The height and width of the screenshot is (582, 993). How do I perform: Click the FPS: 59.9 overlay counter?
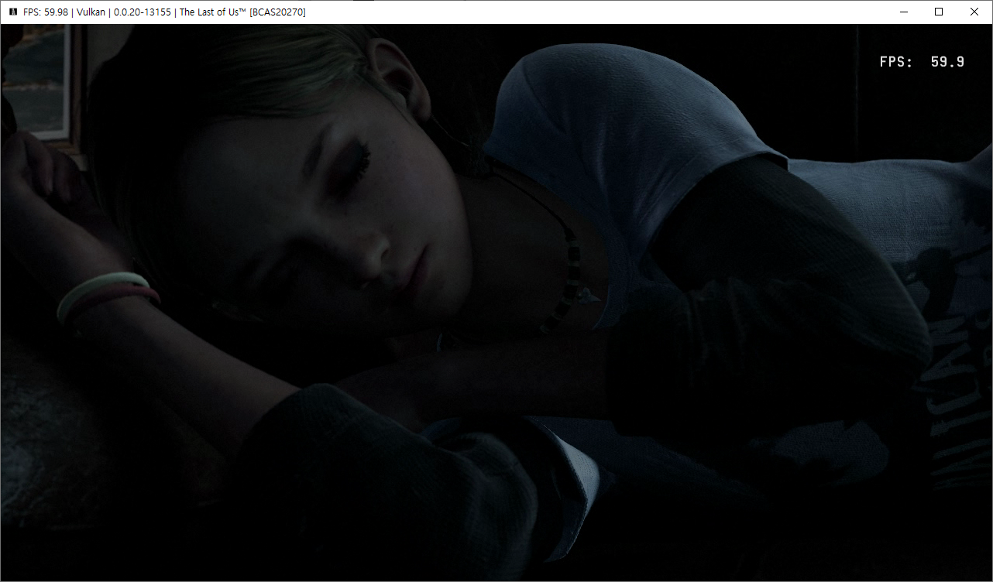[922, 62]
